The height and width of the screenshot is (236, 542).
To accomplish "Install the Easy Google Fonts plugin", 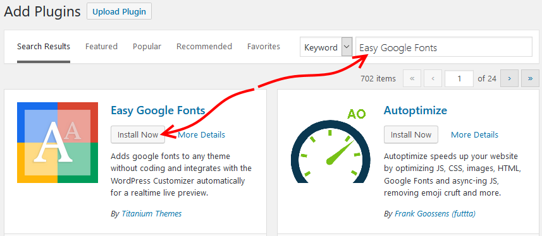I will (138, 134).
